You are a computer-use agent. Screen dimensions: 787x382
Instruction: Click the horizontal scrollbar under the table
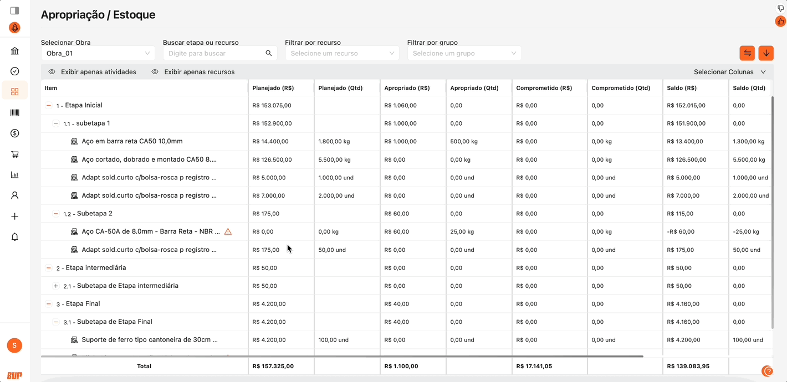[341, 356]
